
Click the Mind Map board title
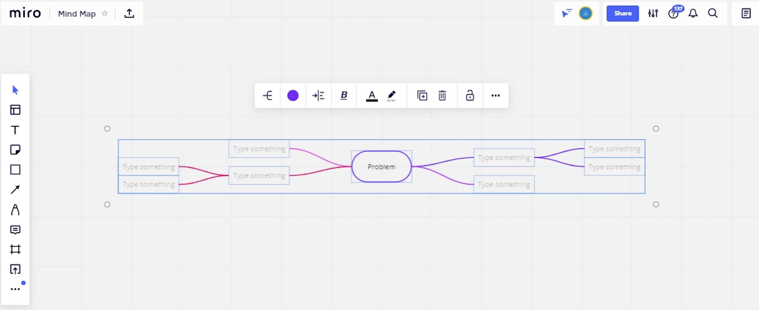point(77,14)
